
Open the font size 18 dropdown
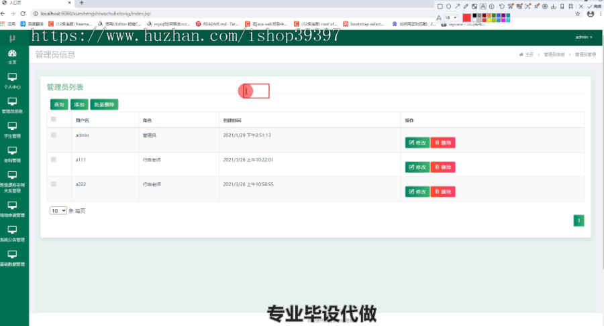[x=451, y=17]
